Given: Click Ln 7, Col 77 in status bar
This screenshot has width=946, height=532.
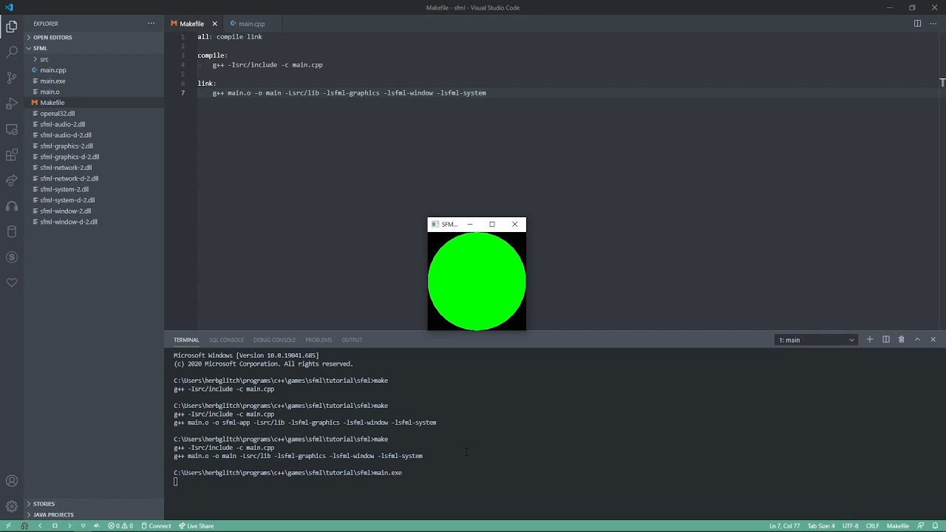Looking at the screenshot, I should (x=784, y=526).
